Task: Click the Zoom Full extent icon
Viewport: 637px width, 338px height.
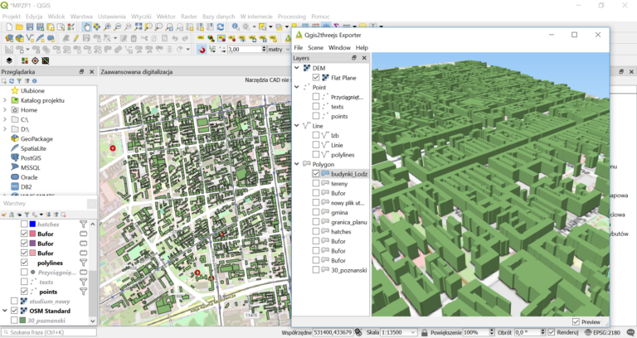Action: point(139,27)
